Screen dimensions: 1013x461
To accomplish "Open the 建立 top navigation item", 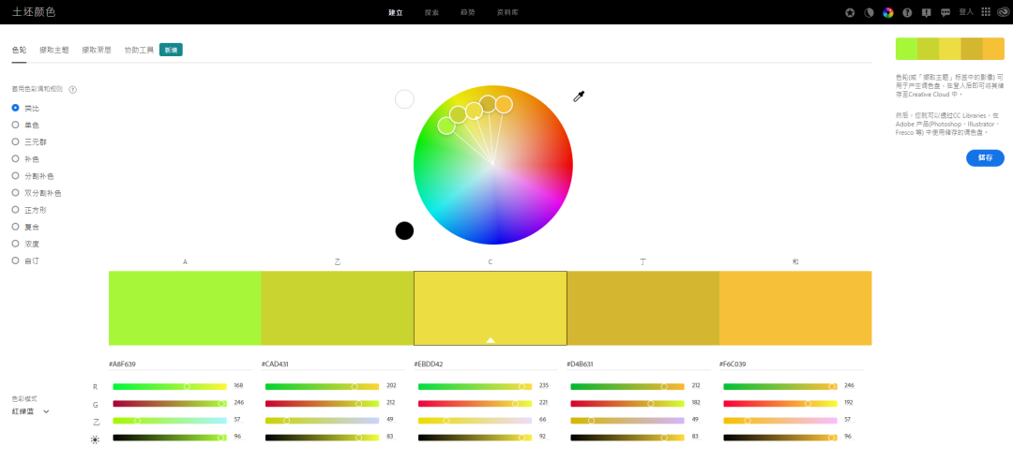I will pyautogui.click(x=396, y=12).
